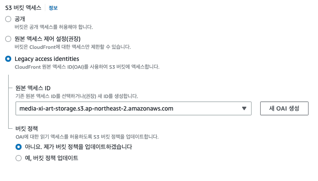Click the 새 OAI 생성 button
This screenshot has height=181, width=318.
pyautogui.click(x=284, y=108)
